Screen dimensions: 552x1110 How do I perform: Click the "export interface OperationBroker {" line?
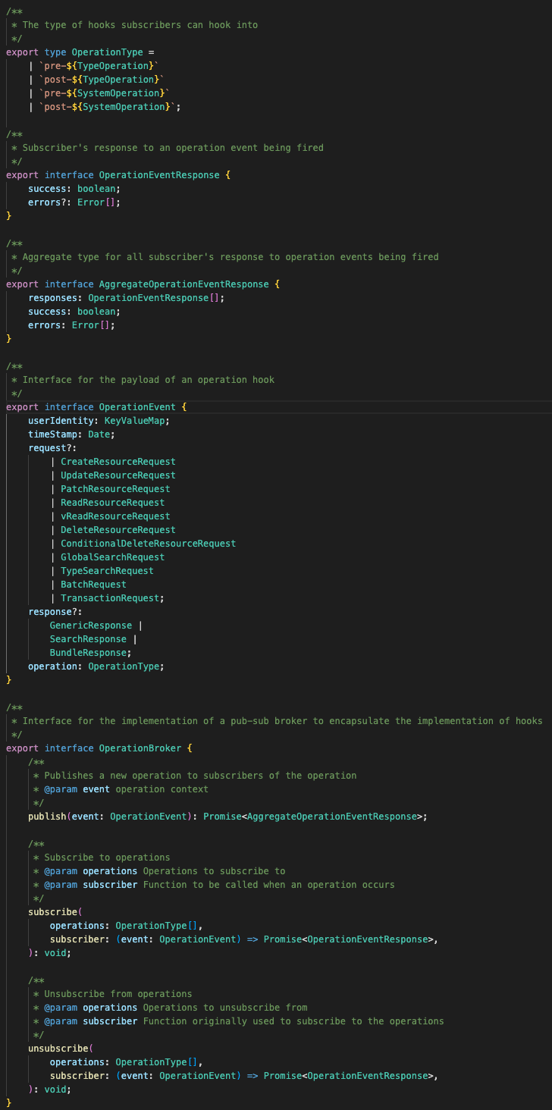pyautogui.click(x=99, y=748)
